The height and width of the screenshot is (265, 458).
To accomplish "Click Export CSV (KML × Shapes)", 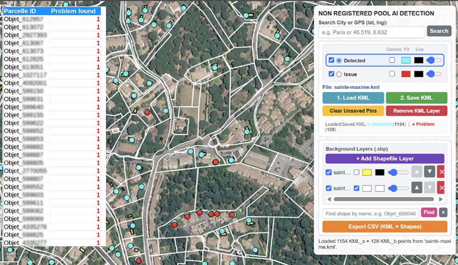I will pyautogui.click(x=385, y=227).
